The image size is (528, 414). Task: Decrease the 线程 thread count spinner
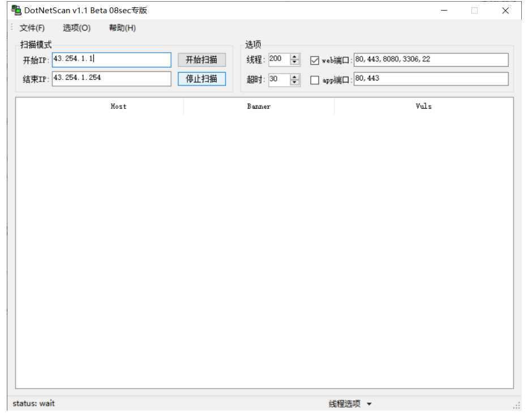point(295,62)
